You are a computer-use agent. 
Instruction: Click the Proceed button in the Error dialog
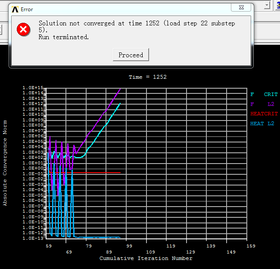tap(131, 55)
